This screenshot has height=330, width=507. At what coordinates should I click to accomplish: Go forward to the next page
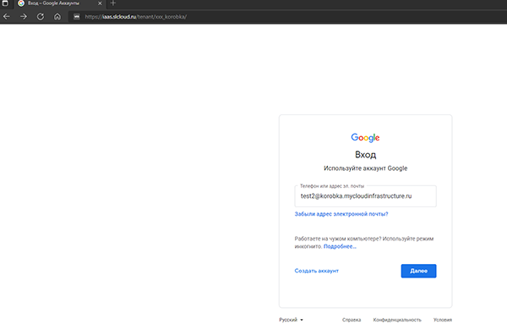pos(24,17)
